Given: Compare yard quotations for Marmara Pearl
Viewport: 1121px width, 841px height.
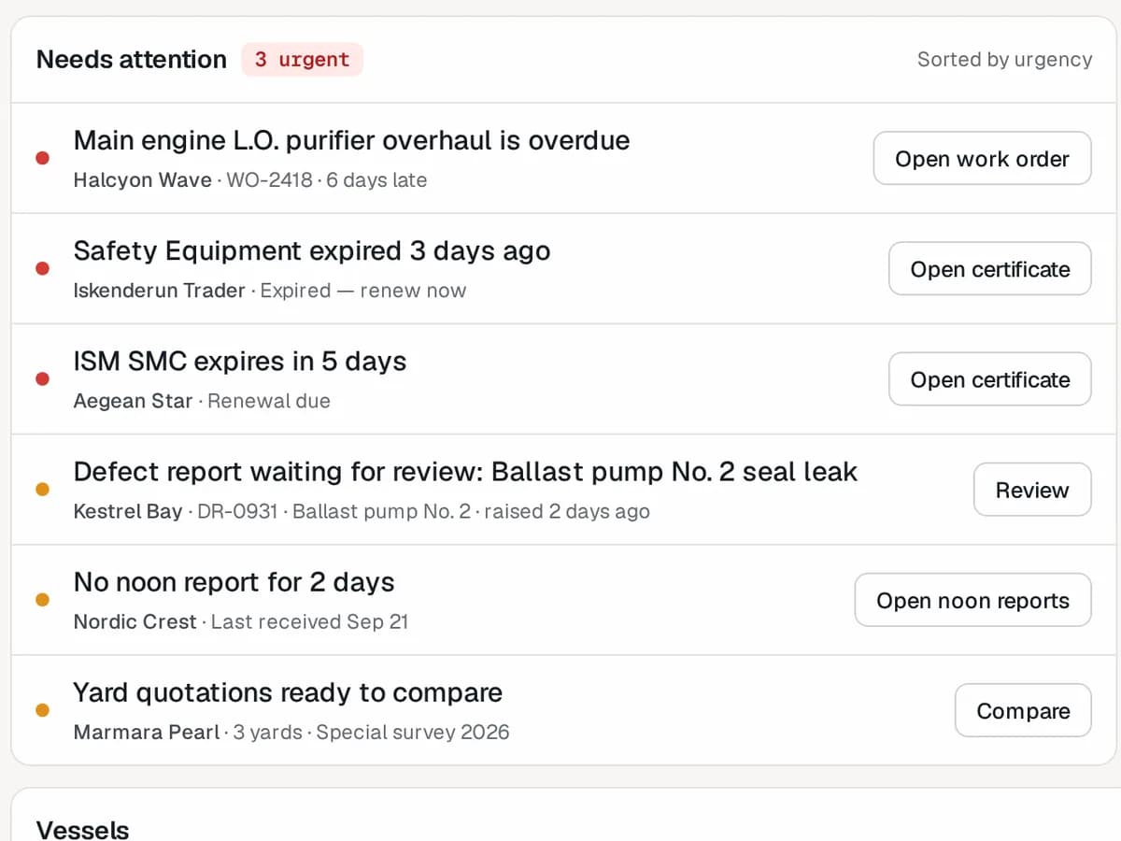Looking at the screenshot, I should (x=1023, y=709).
